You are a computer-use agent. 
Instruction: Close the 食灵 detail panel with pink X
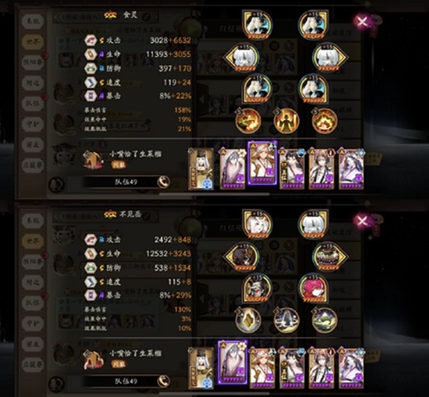(x=362, y=21)
